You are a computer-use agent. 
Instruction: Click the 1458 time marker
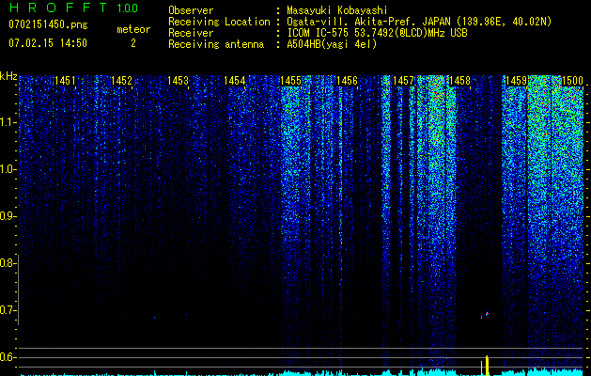pyautogui.click(x=459, y=81)
